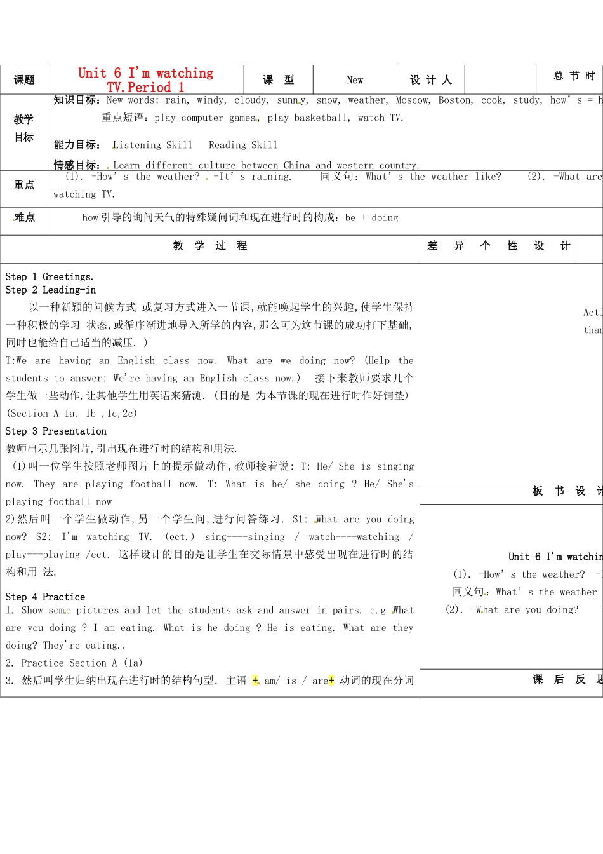This screenshot has height=854, width=603.
Task: Click 'Learn different culture' sentence
Action: coord(267,165)
